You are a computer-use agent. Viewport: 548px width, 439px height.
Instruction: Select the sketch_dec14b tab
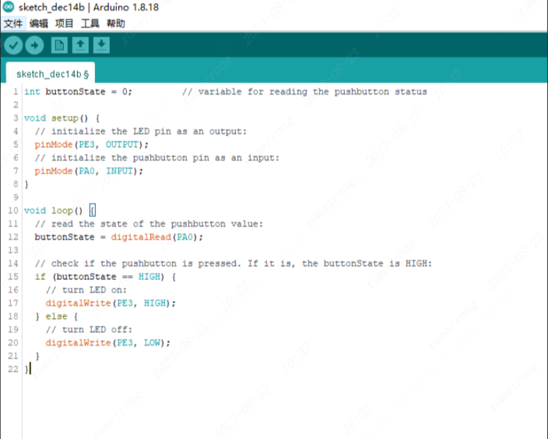coord(50,74)
